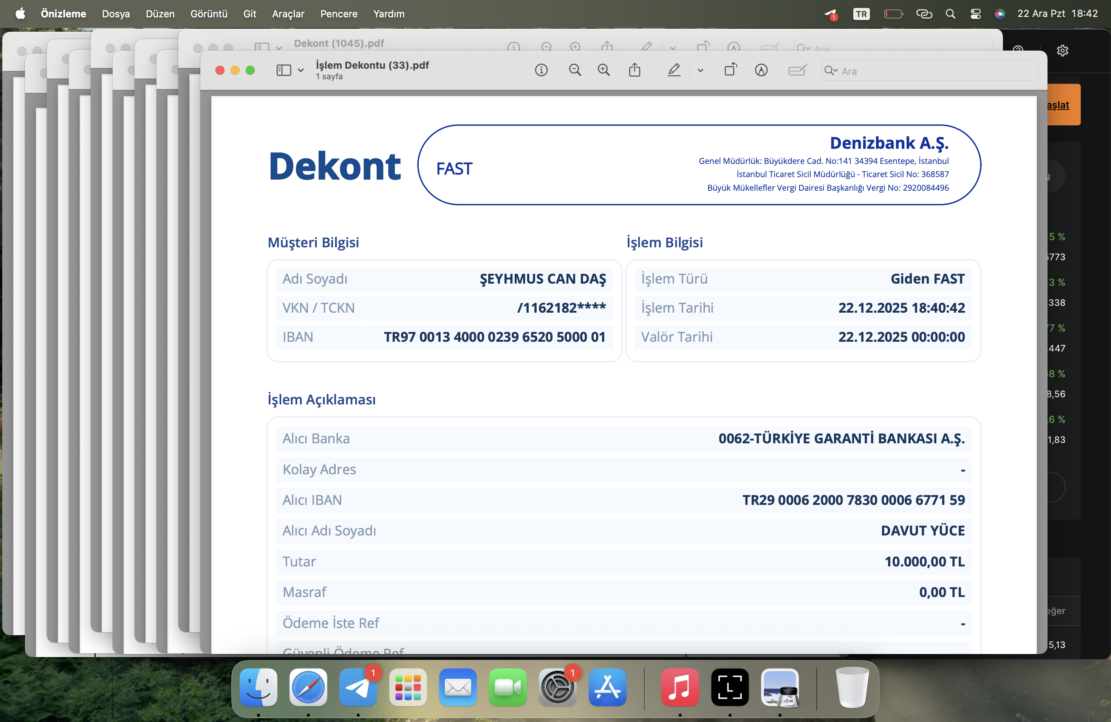
Task: Click settings gear in background dark window
Action: pos(1063,50)
